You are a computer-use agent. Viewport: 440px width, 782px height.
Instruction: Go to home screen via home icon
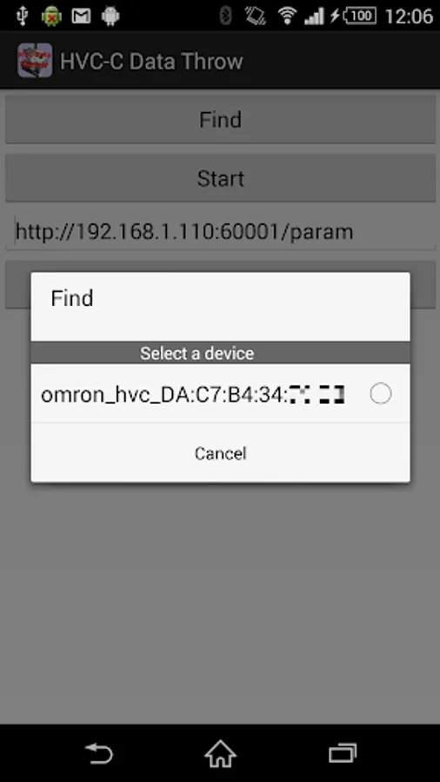click(x=220, y=753)
